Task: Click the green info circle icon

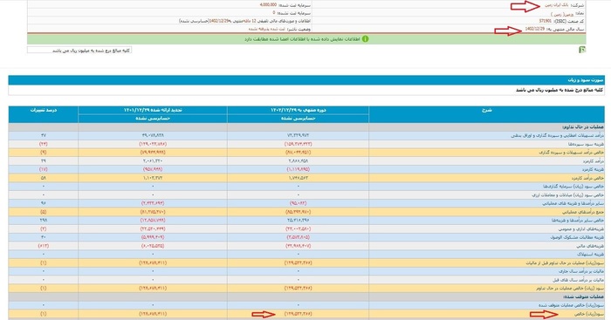Action: pyautogui.click(x=365, y=39)
